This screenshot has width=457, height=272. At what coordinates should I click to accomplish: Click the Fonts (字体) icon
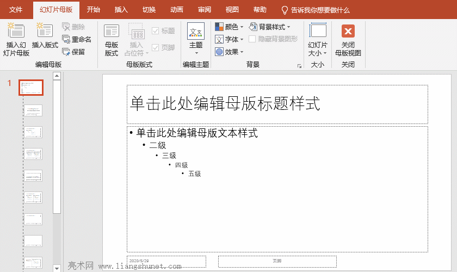(219, 39)
